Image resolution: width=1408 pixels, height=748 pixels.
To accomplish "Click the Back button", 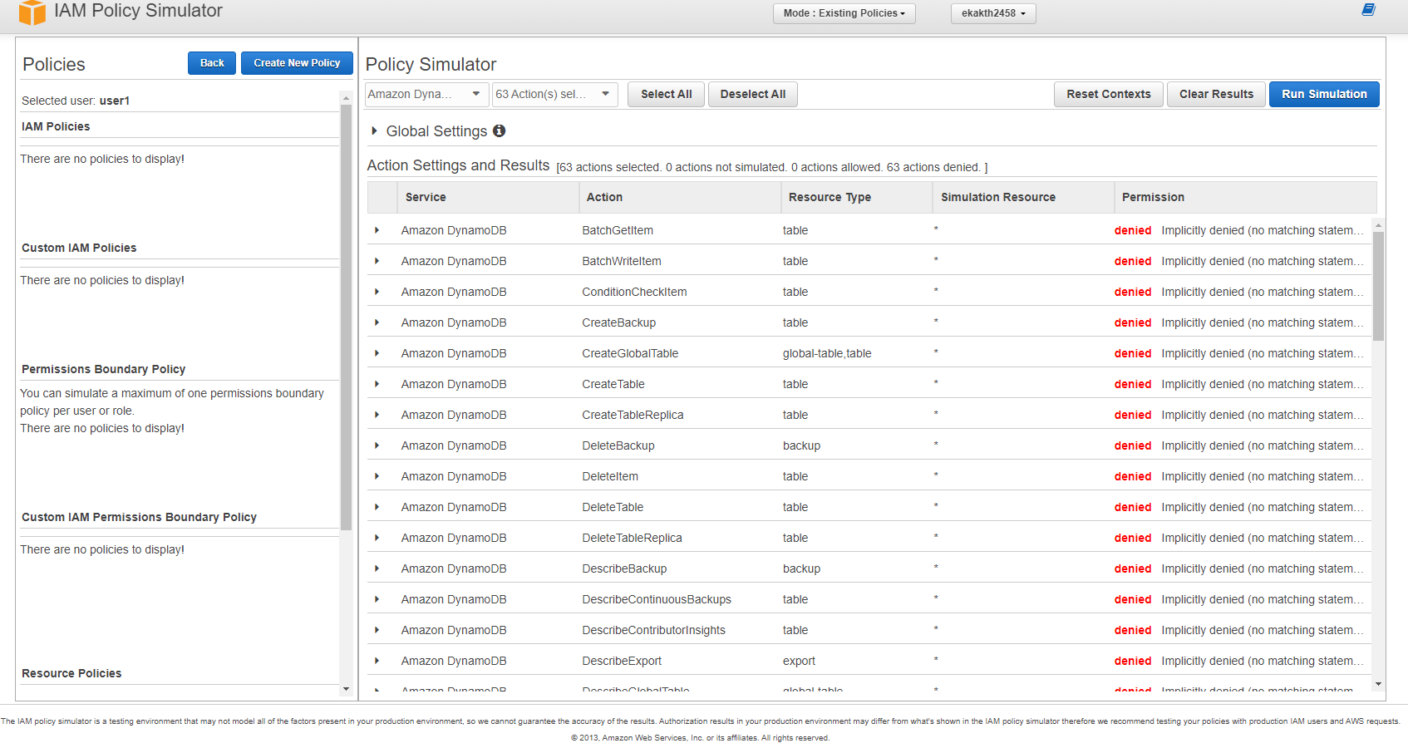I will [212, 63].
